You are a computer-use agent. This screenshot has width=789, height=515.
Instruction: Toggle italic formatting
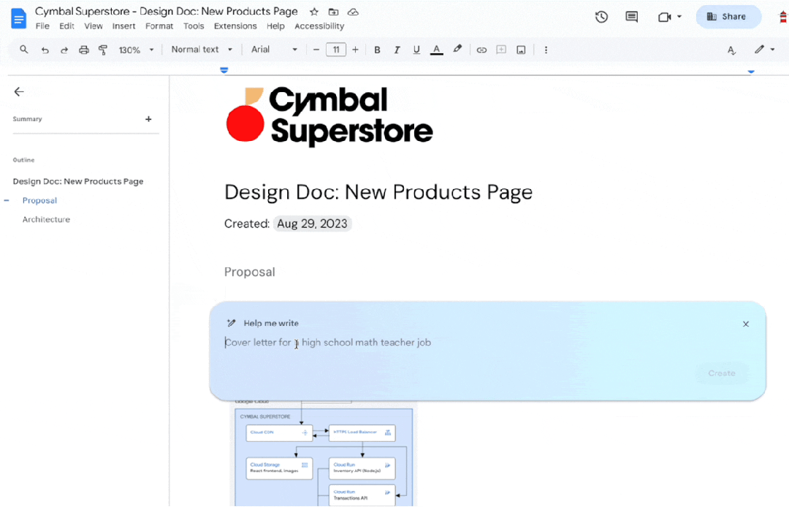coord(397,50)
